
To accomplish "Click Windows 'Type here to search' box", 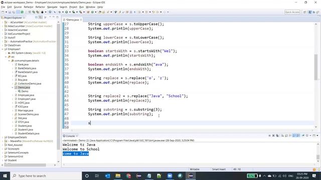I will point(46,175).
